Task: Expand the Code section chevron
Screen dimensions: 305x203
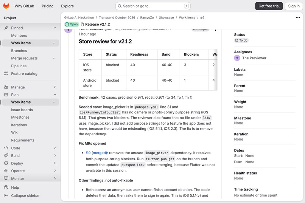Action: point(55,148)
